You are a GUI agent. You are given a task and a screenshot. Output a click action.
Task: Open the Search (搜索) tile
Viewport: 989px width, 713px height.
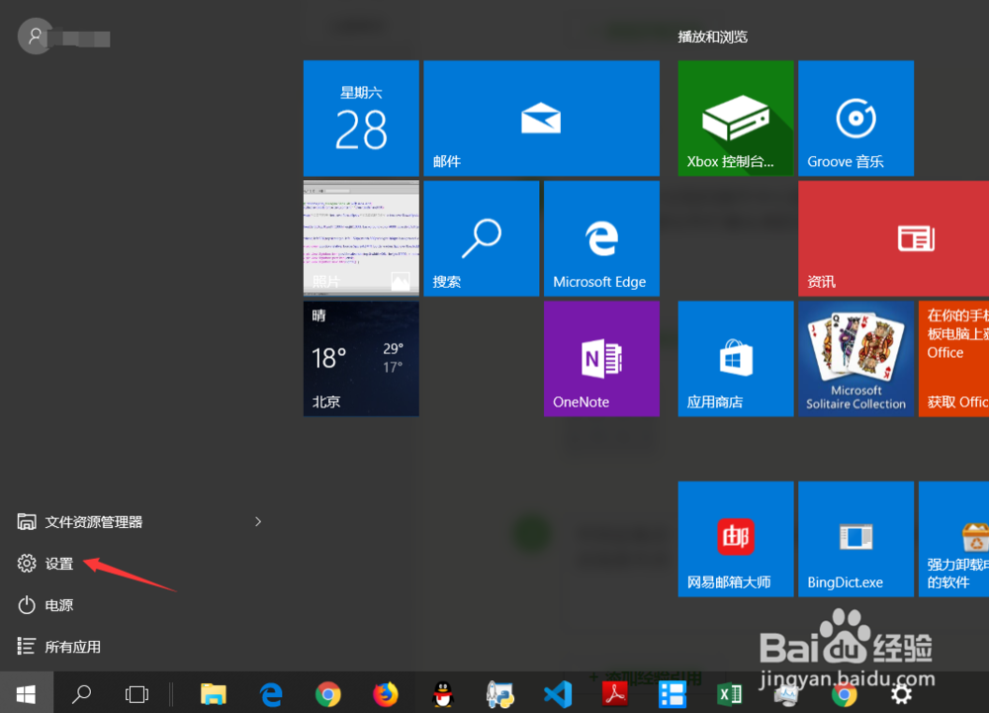(482, 238)
